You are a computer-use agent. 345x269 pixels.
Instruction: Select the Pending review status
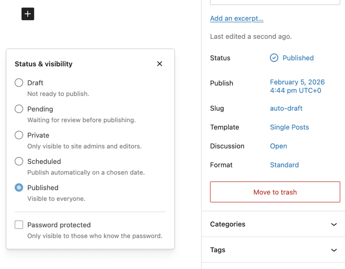click(19, 109)
